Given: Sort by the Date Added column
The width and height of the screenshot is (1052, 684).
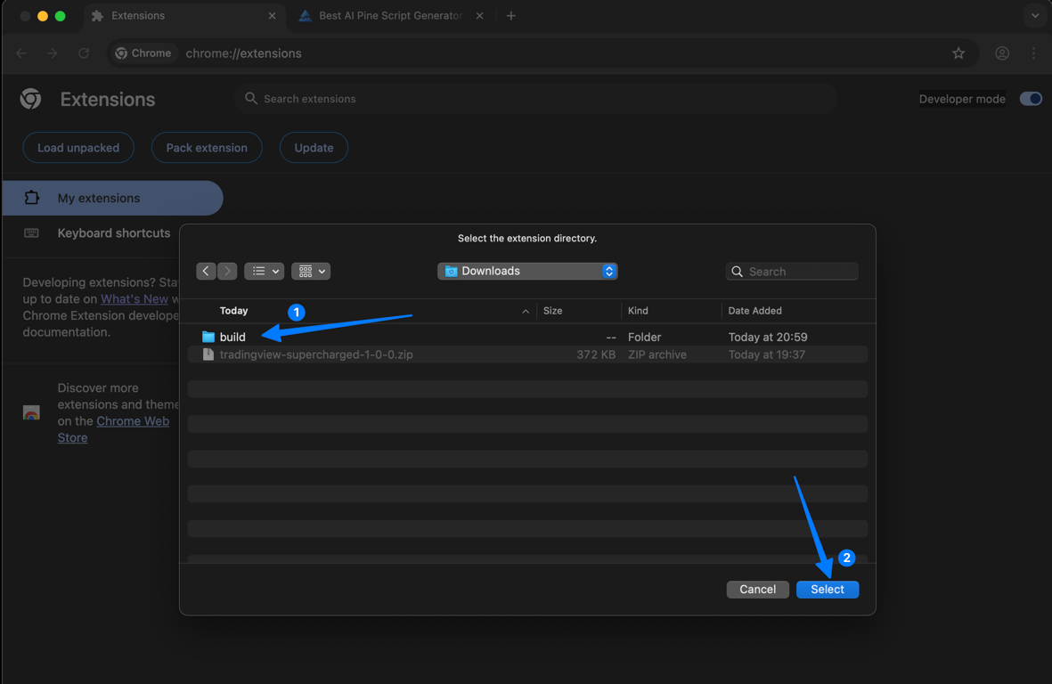Looking at the screenshot, I should click(754, 311).
